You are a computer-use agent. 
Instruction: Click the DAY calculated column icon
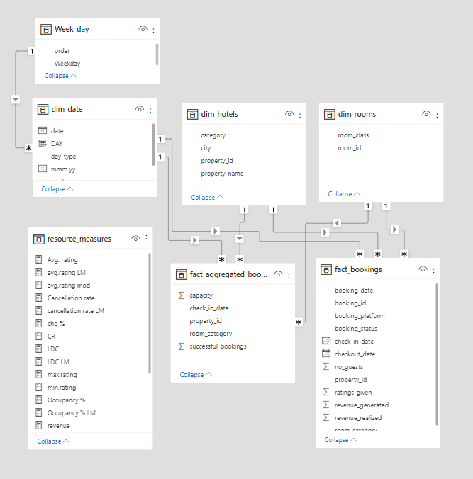click(x=43, y=143)
